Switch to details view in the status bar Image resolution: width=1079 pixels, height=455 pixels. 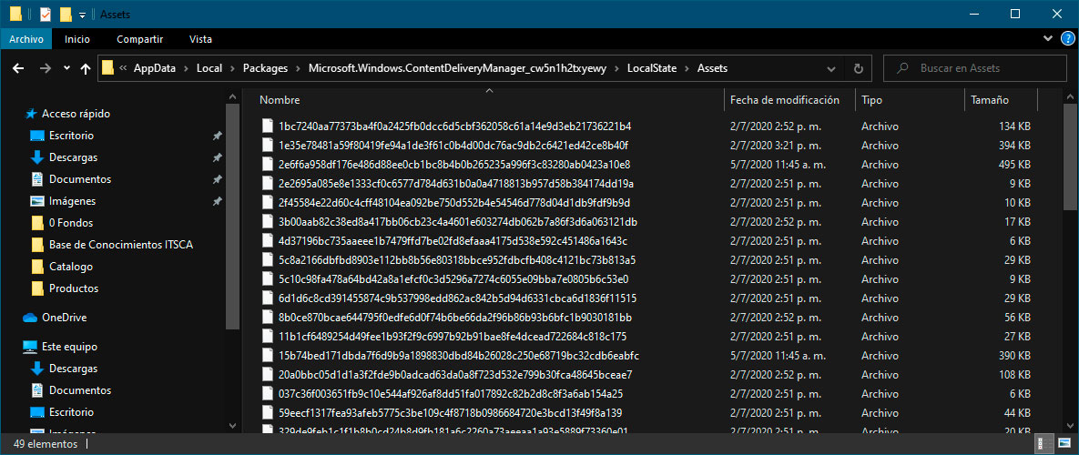tap(1043, 445)
